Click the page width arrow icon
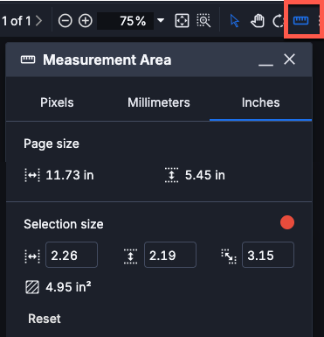 (32, 175)
